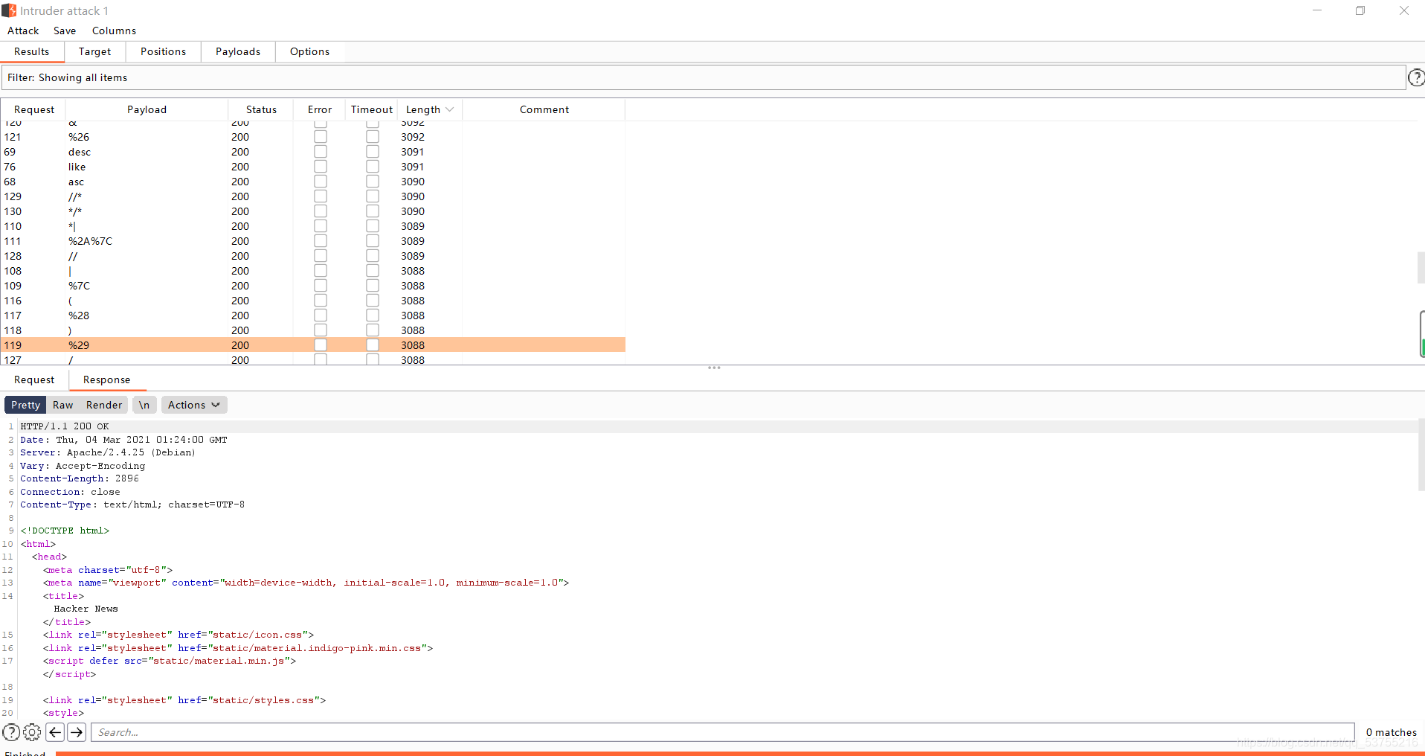Maximize the Intruder attack window
This screenshot has width=1425, height=756.
(1360, 10)
